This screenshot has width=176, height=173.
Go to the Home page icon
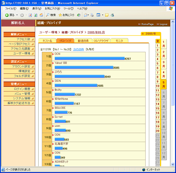click(x=41, y=15)
